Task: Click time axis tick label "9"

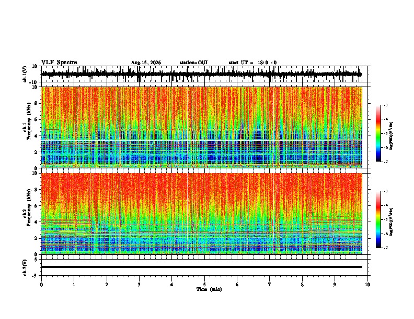Action: 335,285
